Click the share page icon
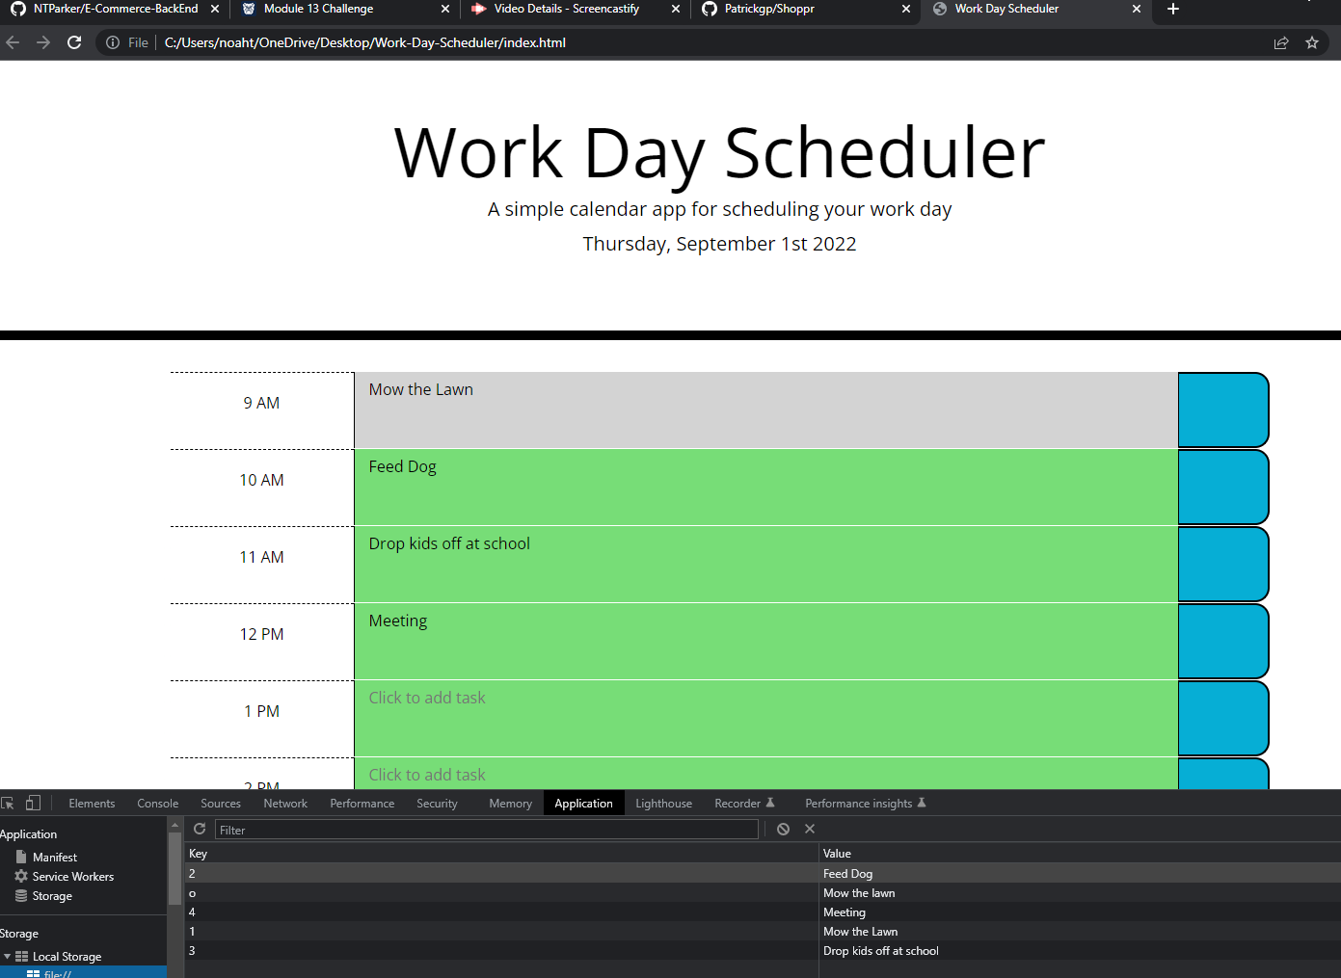Screen dimensions: 1341x978 point(1281,42)
